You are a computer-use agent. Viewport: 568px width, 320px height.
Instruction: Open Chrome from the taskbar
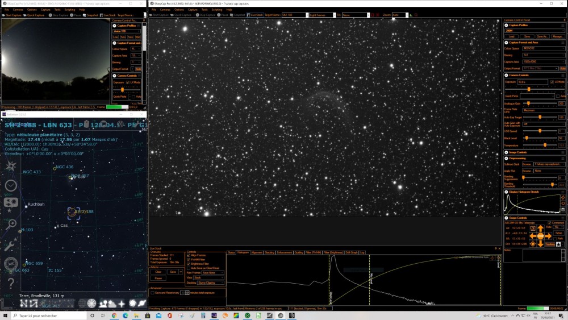click(114, 315)
